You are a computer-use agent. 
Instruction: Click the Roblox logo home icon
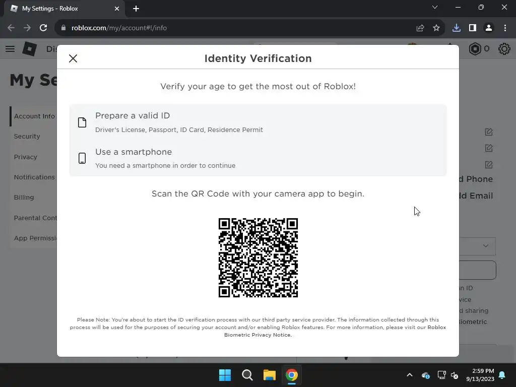coord(29,49)
